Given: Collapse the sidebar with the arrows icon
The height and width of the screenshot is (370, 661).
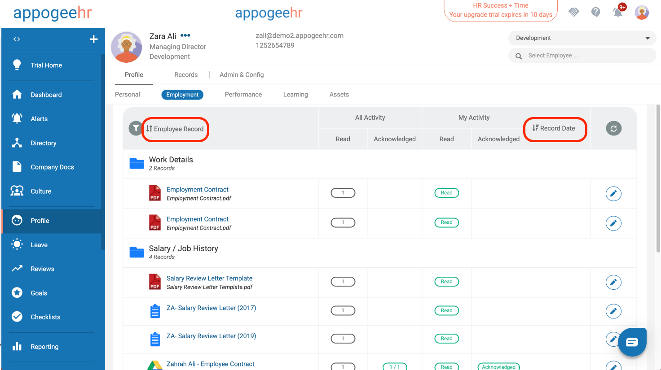Looking at the screenshot, I should [17, 39].
